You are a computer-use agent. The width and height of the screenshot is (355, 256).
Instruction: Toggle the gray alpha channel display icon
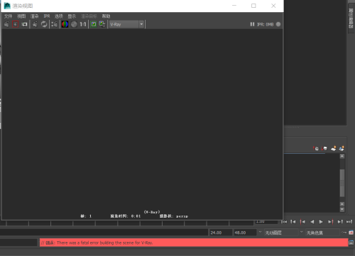click(74, 24)
